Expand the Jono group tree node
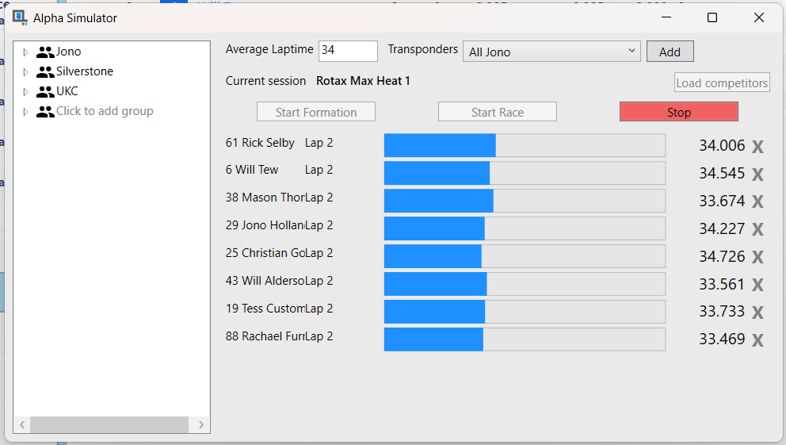The width and height of the screenshot is (786, 445). click(25, 52)
